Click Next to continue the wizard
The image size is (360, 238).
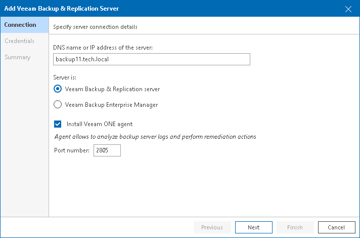pos(253,227)
